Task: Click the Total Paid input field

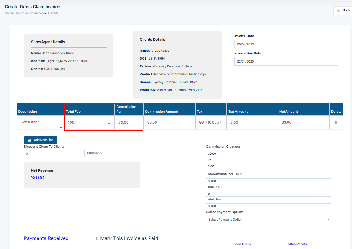Action: tap(268, 194)
